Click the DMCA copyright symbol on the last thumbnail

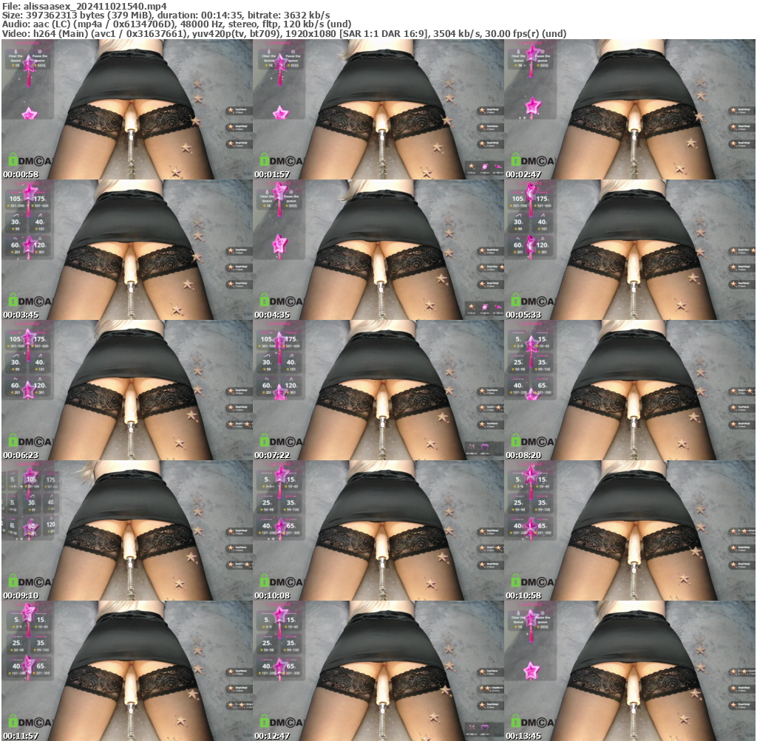[x=542, y=720]
